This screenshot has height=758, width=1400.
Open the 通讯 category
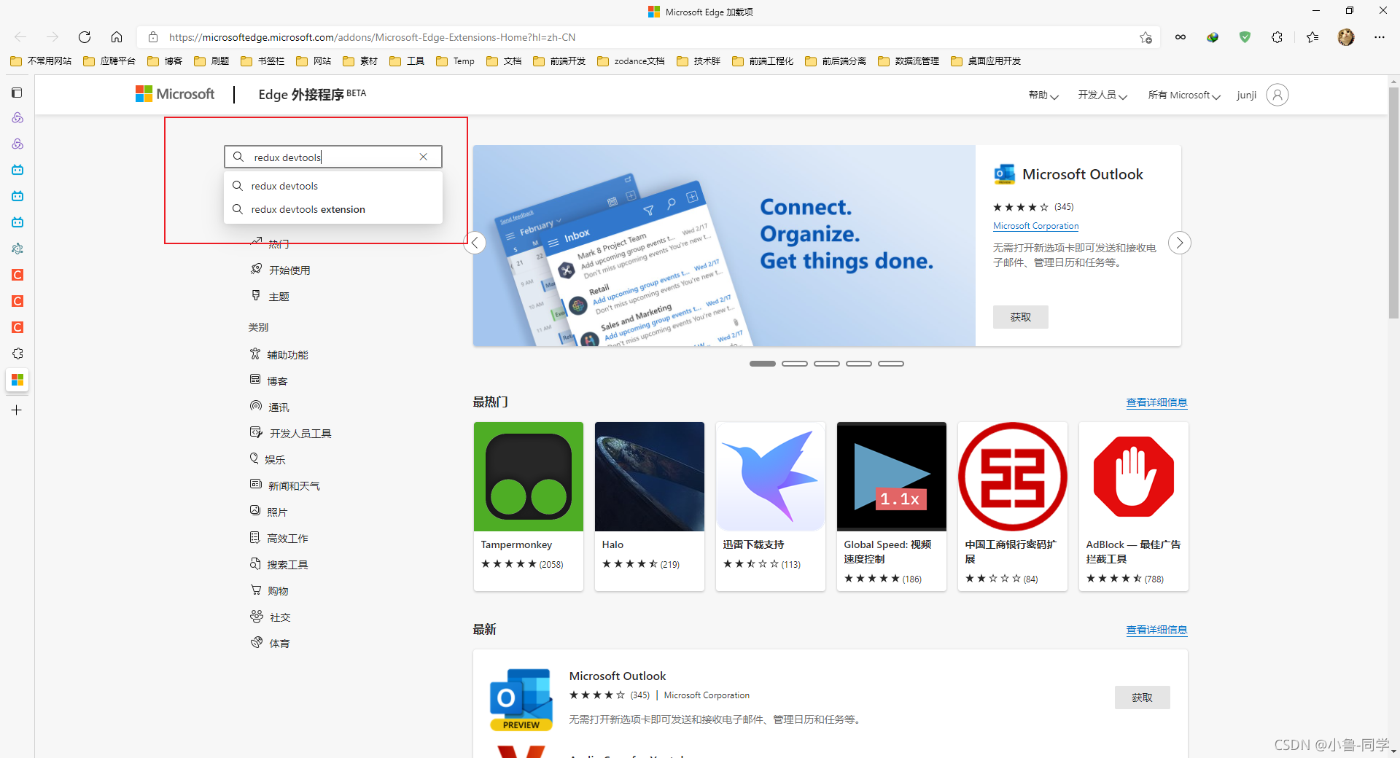270,407
